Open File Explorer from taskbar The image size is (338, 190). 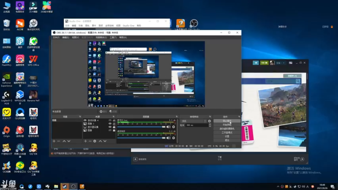pyautogui.click(x=56, y=186)
